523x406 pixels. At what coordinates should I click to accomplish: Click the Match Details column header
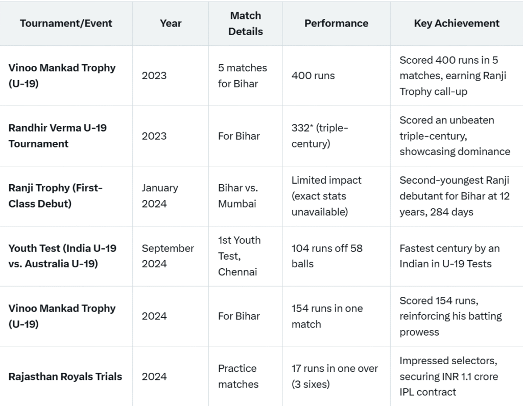coord(245,23)
